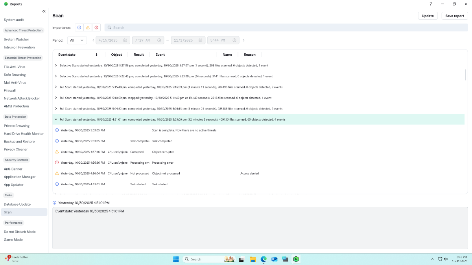Open Game Mode in sidebar

[13, 239]
